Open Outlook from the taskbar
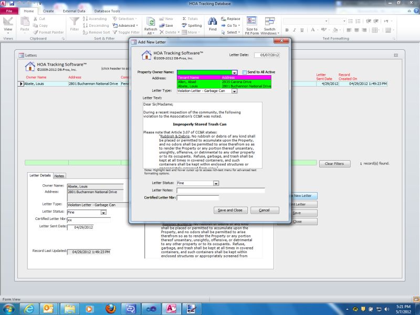420x315 pixels. pos(49,309)
